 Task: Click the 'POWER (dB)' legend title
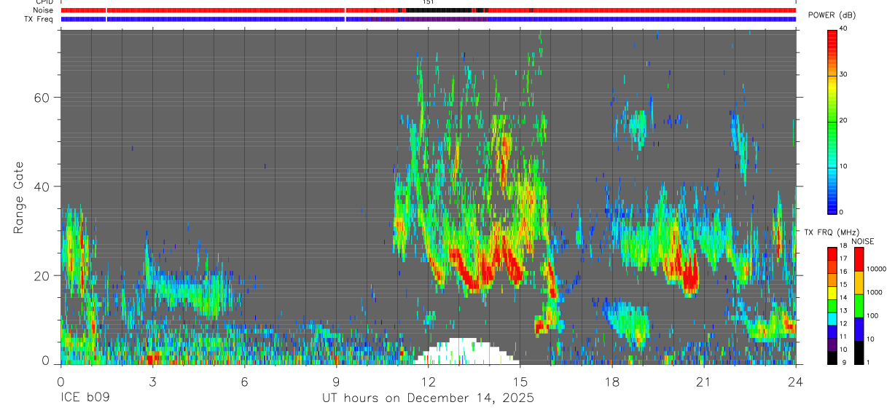point(832,15)
